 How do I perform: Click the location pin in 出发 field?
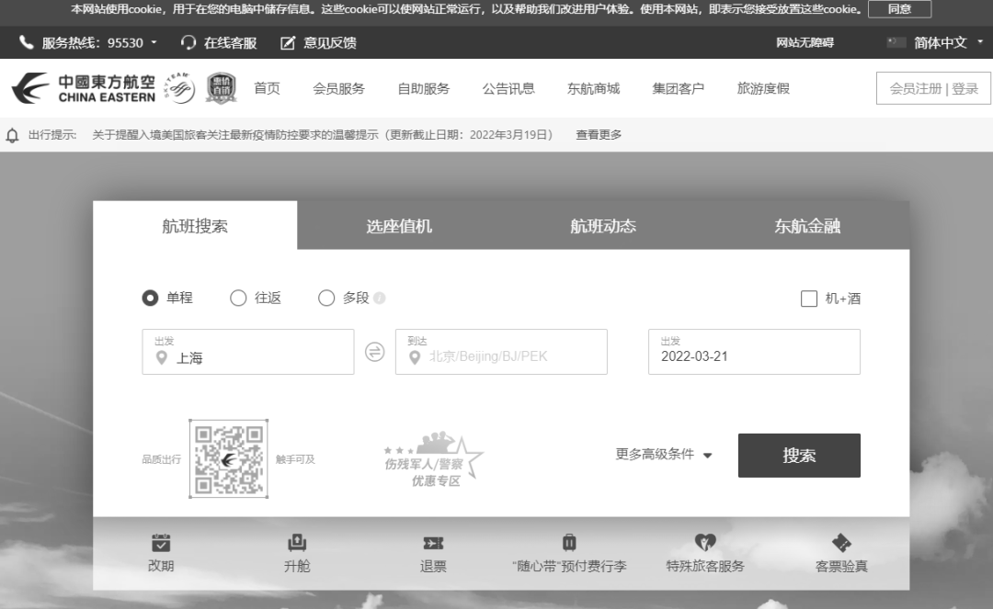click(x=162, y=358)
